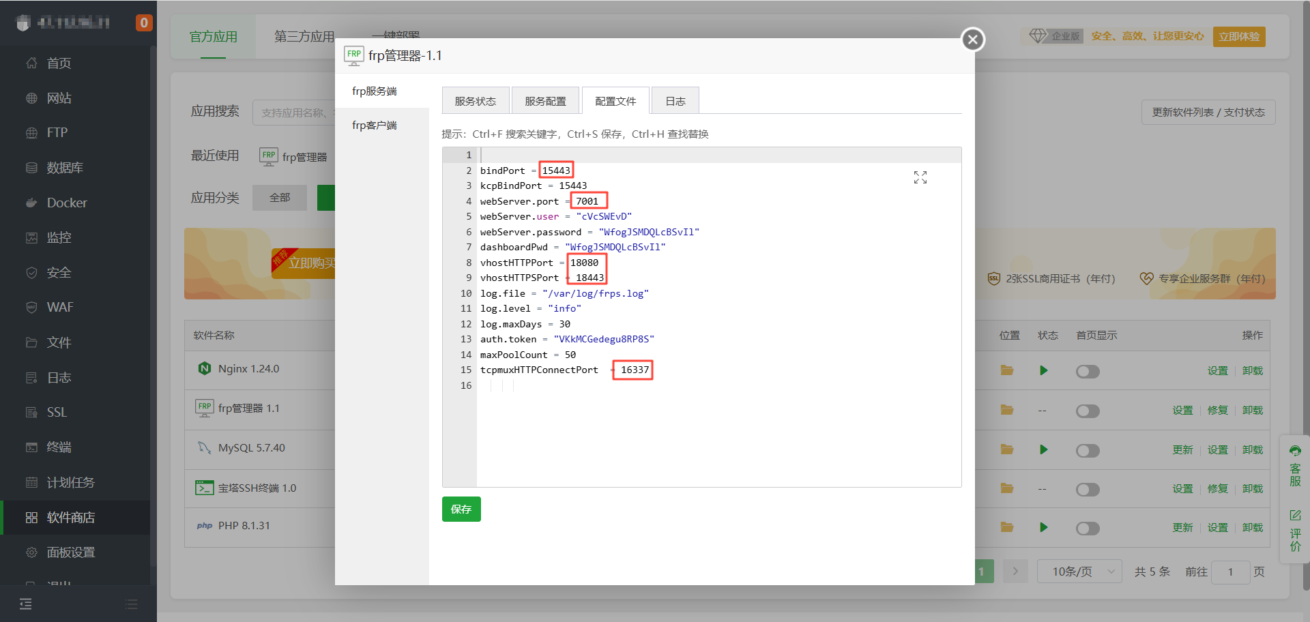Open the 客服 floating widget
This screenshot has height=622, width=1310.
pyautogui.click(x=1295, y=466)
